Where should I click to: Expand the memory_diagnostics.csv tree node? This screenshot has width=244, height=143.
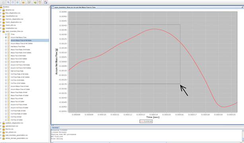tap(1, 19)
